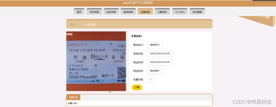Image resolution: width=276 pixels, height=107 pixels.
Task: Switch to 路线信息 tab
Action: click(128, 11)
